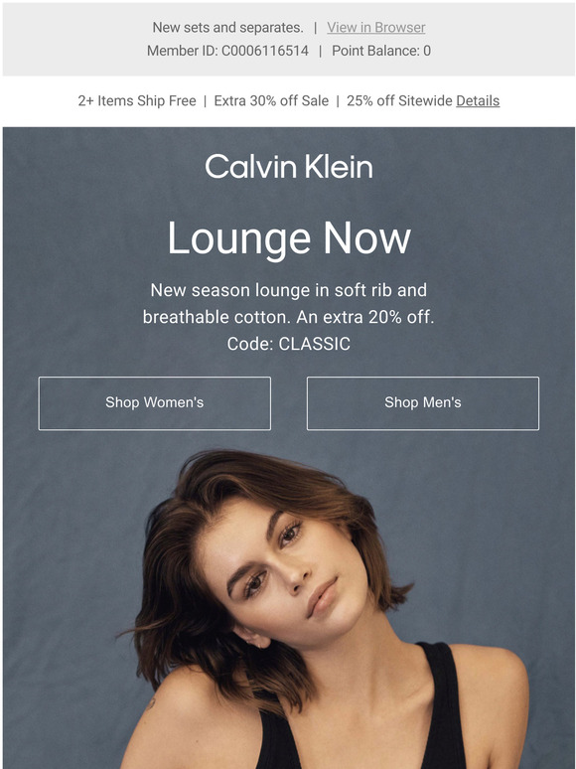
Task: Select the Member ID C0006116514 text
Action: click(227, 51)
